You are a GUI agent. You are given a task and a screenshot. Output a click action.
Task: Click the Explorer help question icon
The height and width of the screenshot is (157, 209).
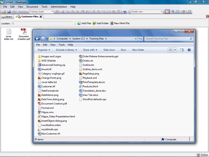coord(189,50)
